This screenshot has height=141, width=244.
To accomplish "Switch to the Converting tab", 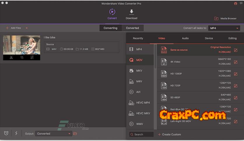I will (111, 28).
